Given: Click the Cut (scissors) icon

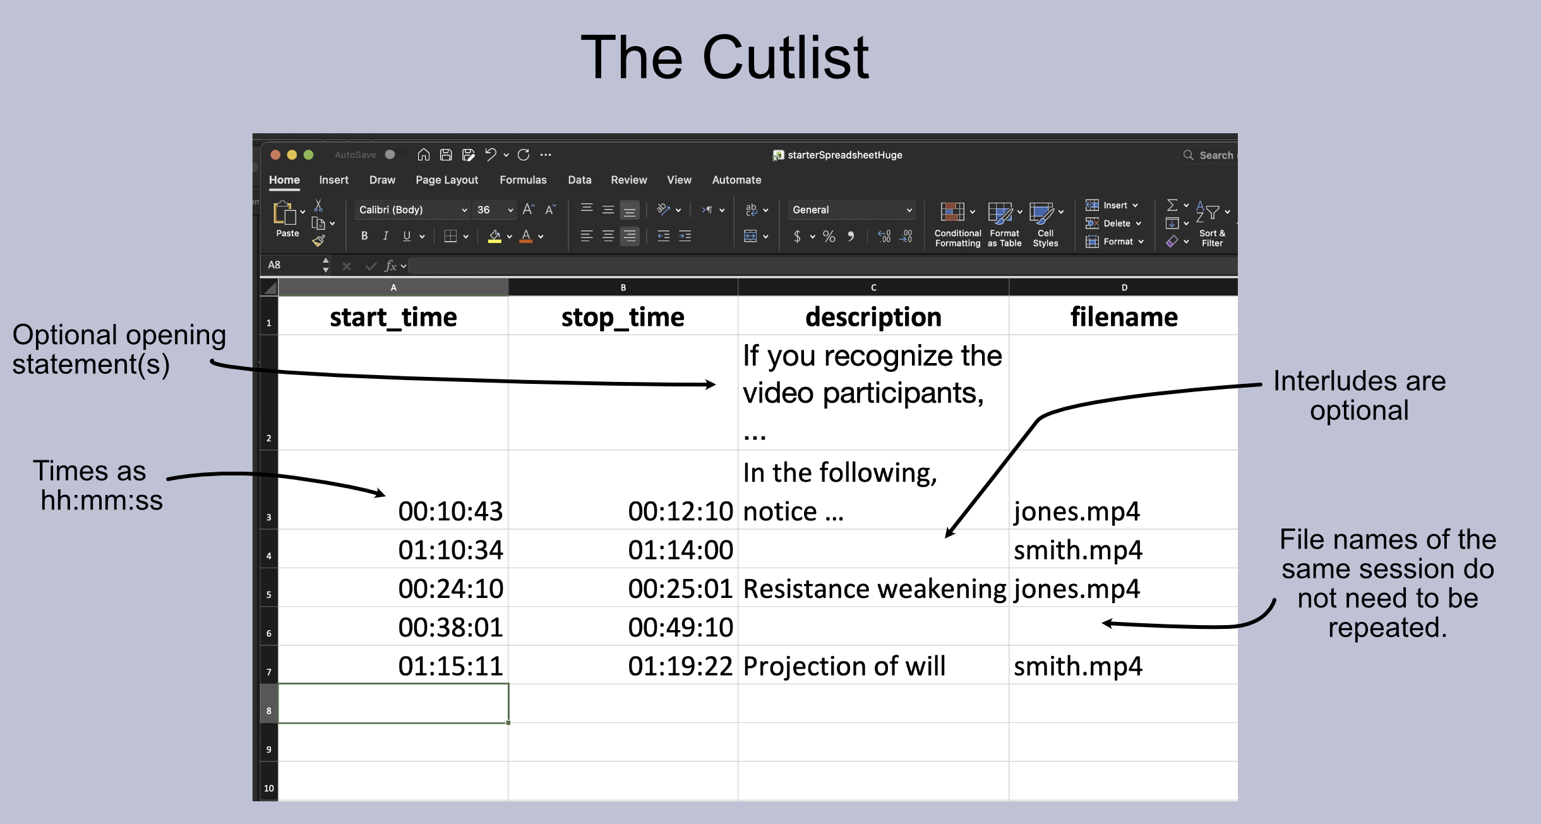Looking at the screenshot, I should (x=320, y=205).
